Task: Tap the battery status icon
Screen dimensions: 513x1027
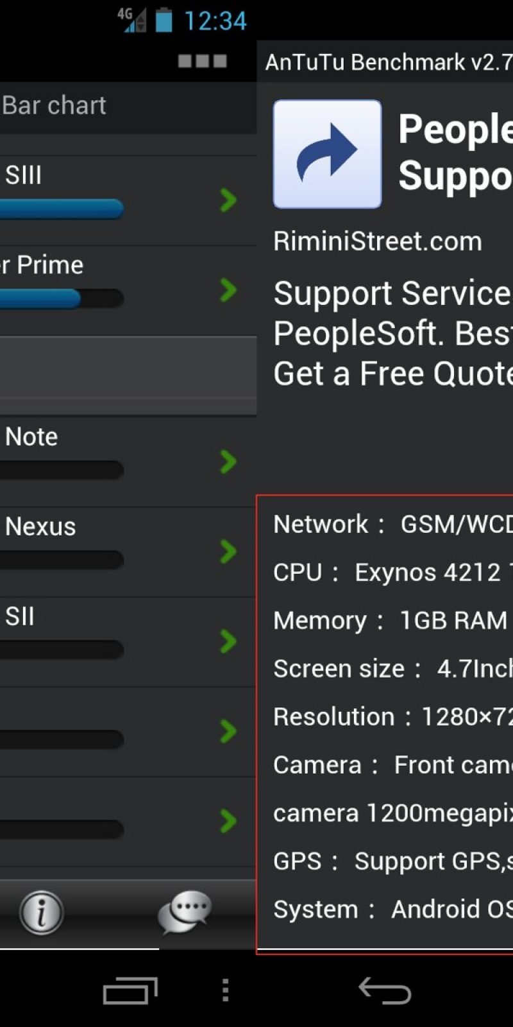Action: coord(164,20)
